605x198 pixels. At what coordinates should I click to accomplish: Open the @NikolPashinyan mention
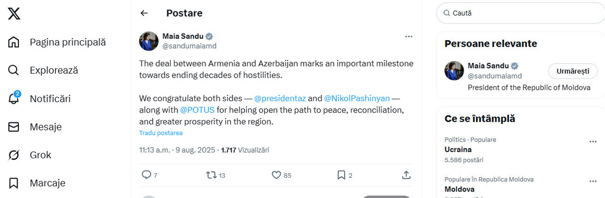[357, 98]
